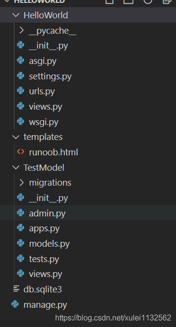Image resolution: width=176 pixels, height=327 pixels.
Task: Open the blog.csdn.net watermark link
Action: coord(113,318)
